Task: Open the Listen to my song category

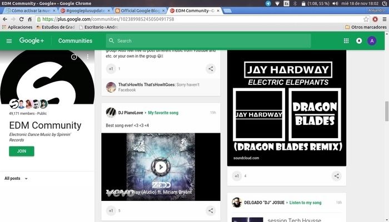Action: [305, 203]
